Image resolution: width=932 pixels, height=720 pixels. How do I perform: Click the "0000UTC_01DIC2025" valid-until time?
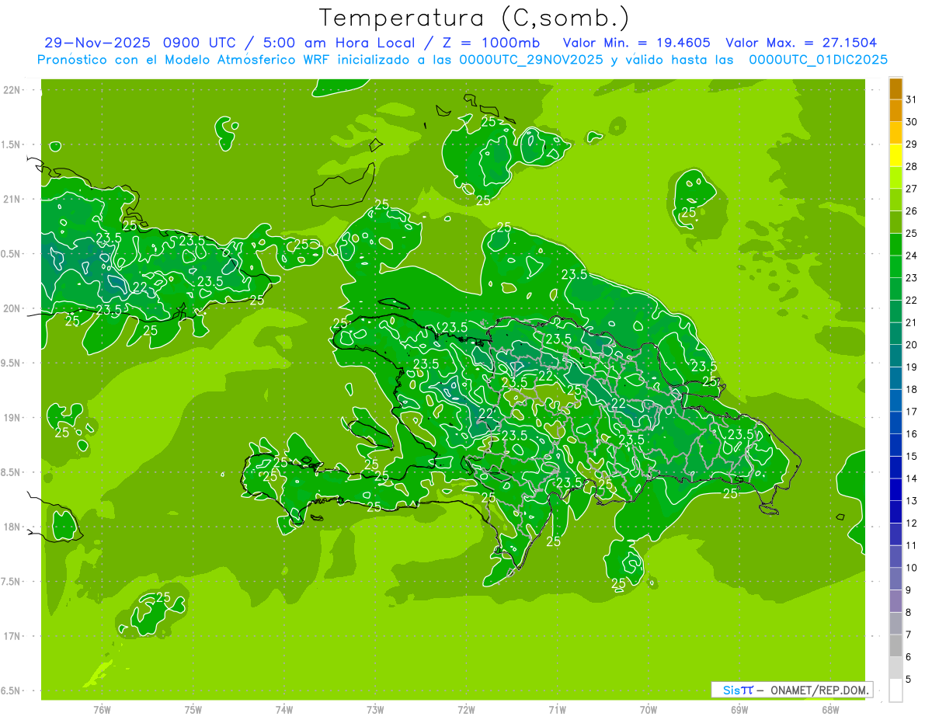point(818,60)
